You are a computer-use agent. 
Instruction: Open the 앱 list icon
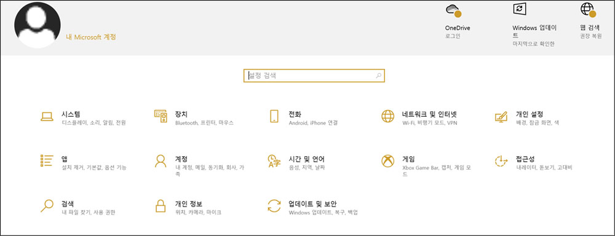(47, 161)
